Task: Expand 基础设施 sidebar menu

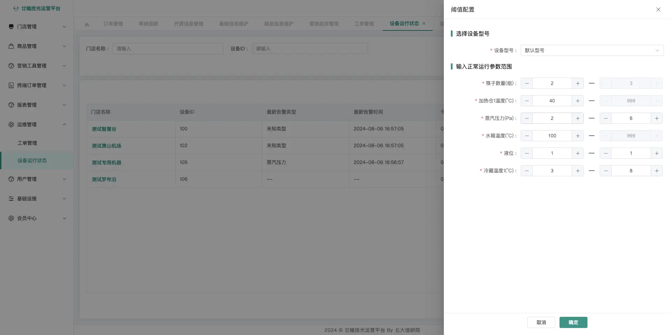Action: (37, 199)
